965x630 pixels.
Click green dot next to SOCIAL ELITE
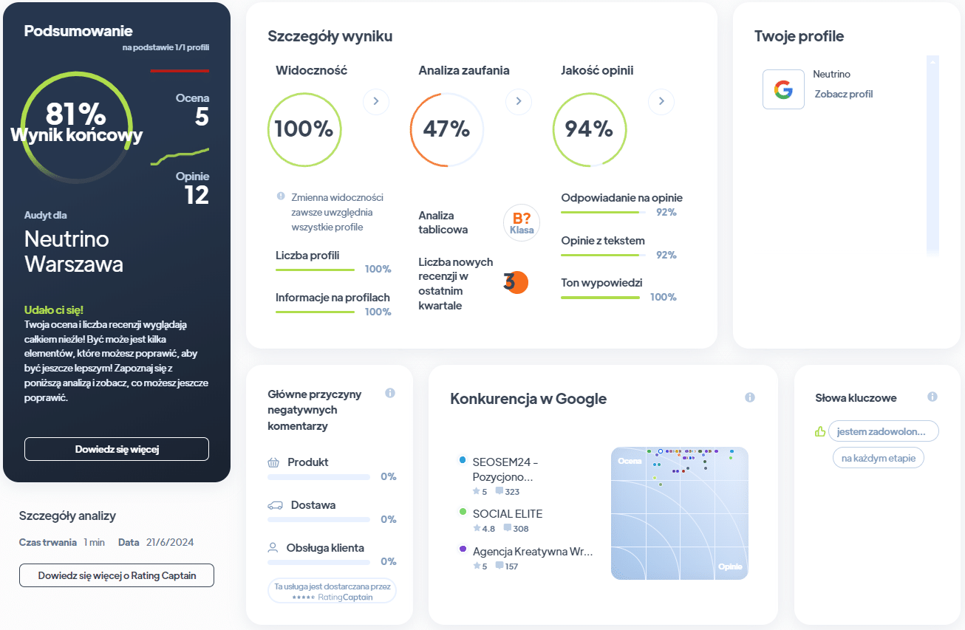(x=463, y=511)
